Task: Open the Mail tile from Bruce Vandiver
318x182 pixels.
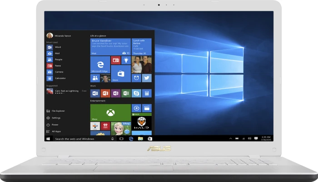Action: (110, 47)
